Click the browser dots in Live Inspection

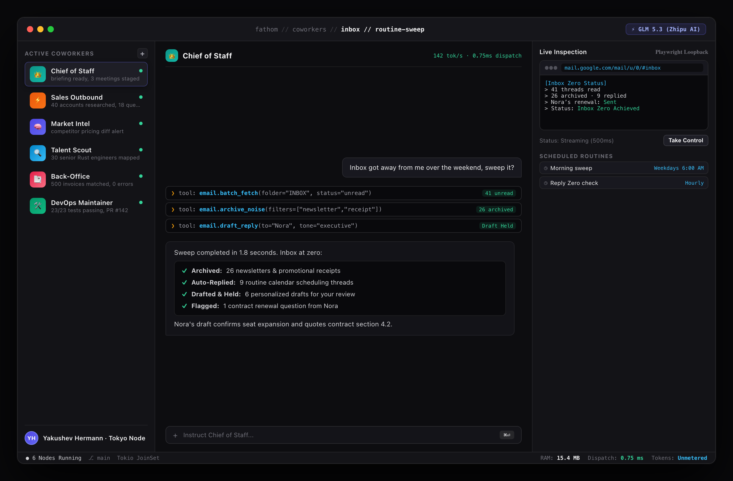click(551, 68)
